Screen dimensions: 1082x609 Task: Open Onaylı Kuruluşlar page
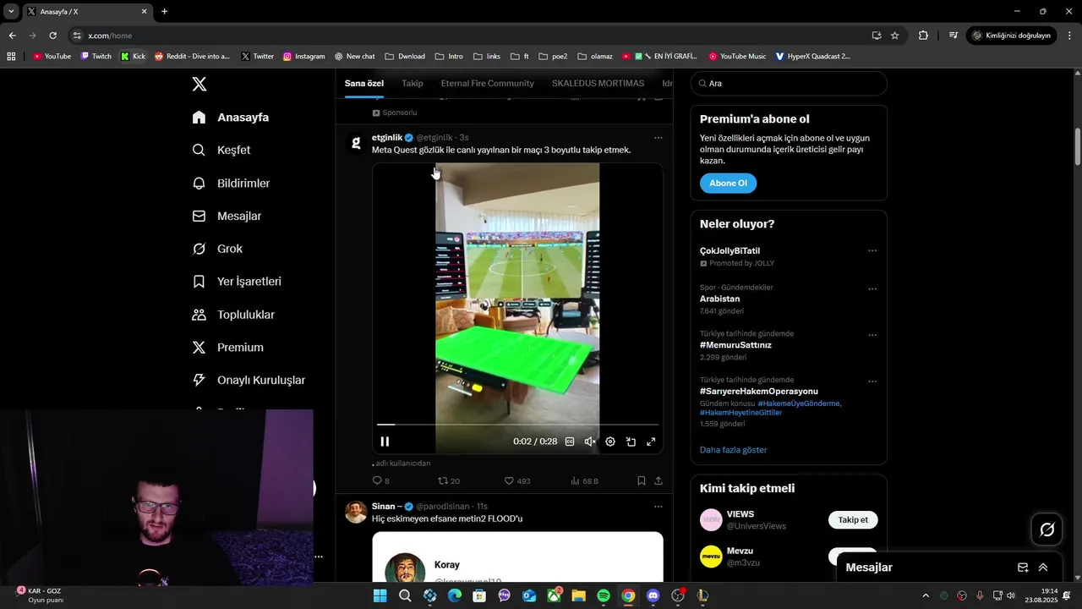click(x=249, y=380)
